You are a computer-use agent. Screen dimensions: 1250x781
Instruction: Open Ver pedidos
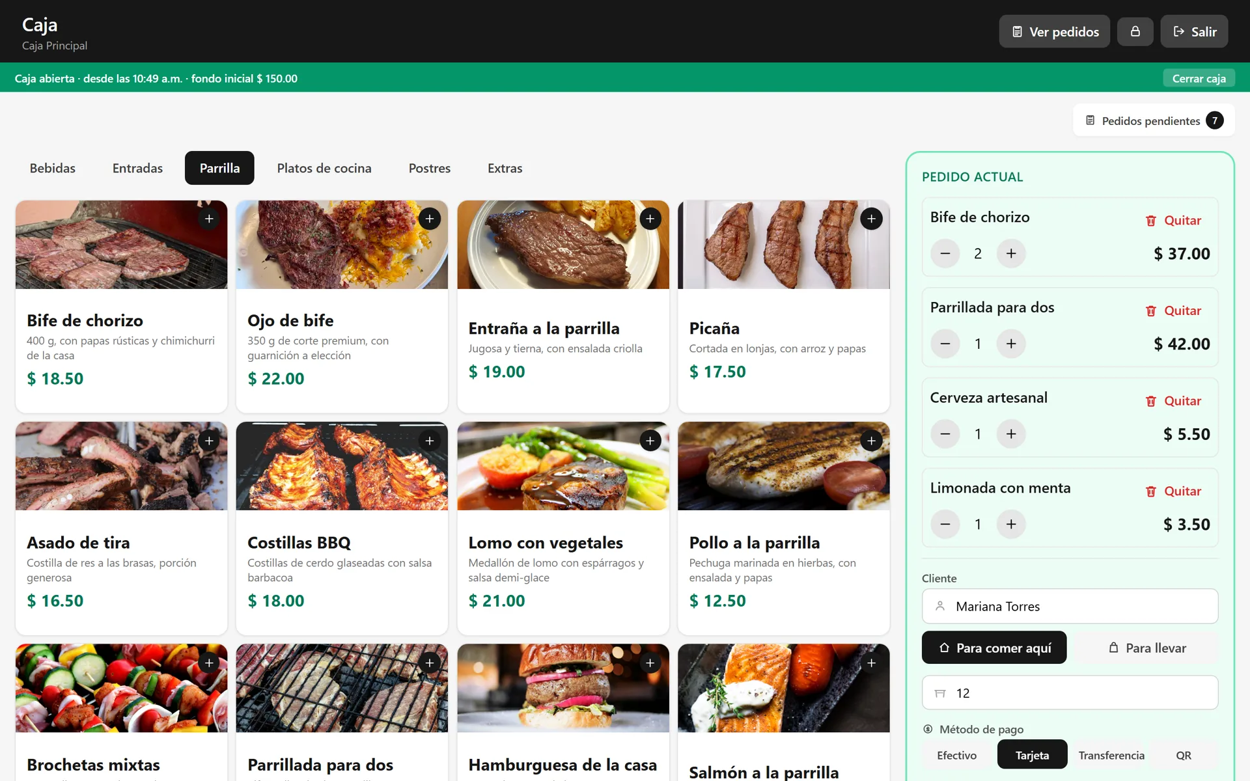(x=1055, y=31)
